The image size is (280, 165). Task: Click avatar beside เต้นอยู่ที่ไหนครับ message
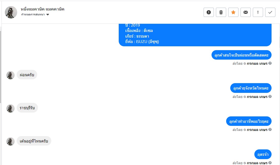[x=11, y=141]
